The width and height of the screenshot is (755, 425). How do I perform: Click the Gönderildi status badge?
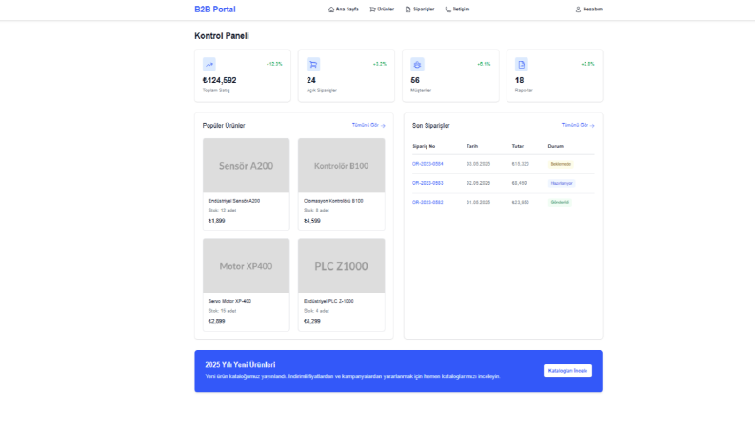[560, 202]
